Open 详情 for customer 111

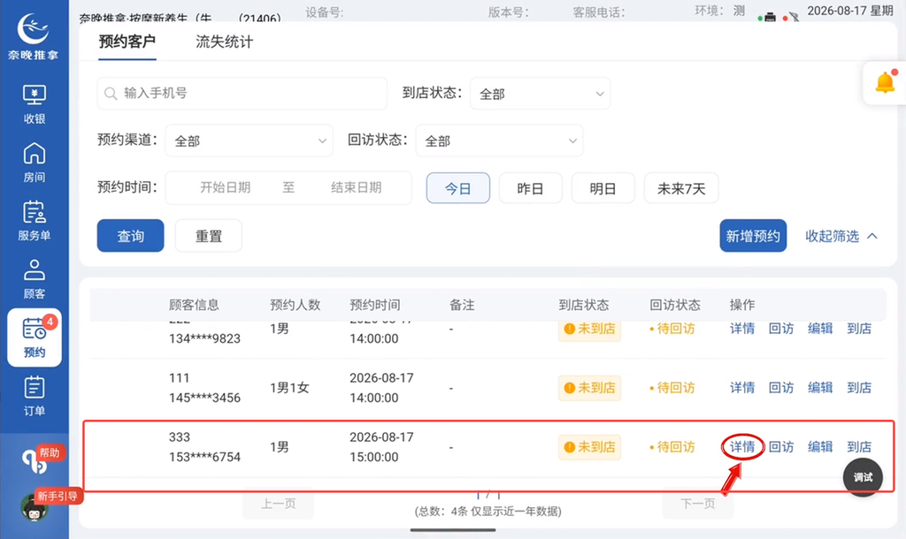(742, 388)
